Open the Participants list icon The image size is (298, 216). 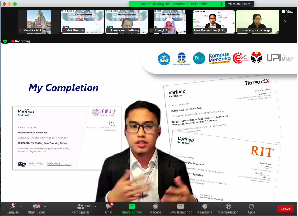(x=81, y=206)
